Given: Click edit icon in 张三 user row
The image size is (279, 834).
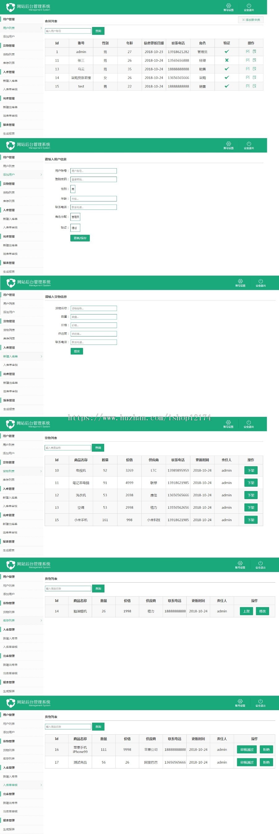Looking at the screenshot, I should coord(248,60).
